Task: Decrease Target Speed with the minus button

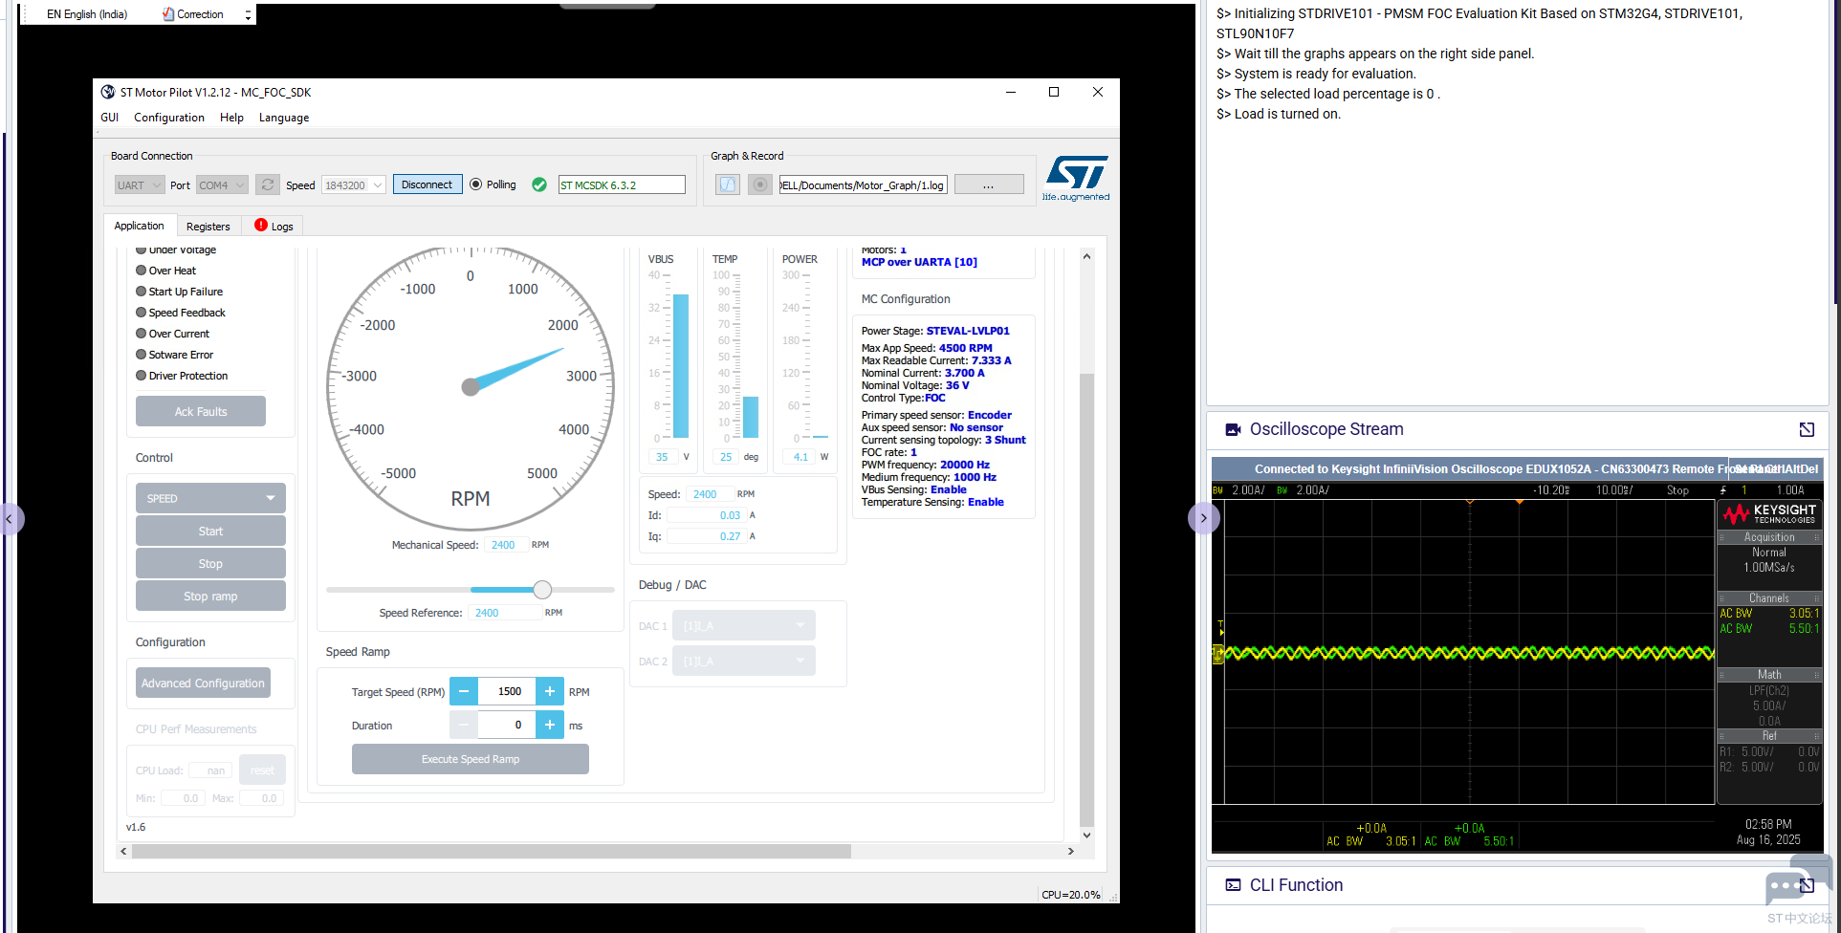Action: click(x=463, y=691)
